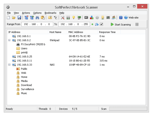Image resolution: width=153 pixels, height=116 pixels.
Task: Open program options wrench icon
Action: pos(63,18)
